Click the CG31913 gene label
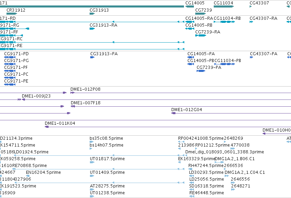Viewport: 291px width, 198px height. pos(99,10)
